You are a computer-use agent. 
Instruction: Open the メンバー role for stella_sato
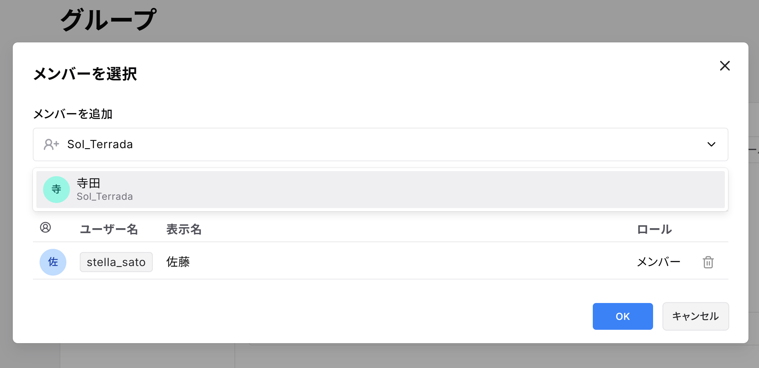pos(659,262)
